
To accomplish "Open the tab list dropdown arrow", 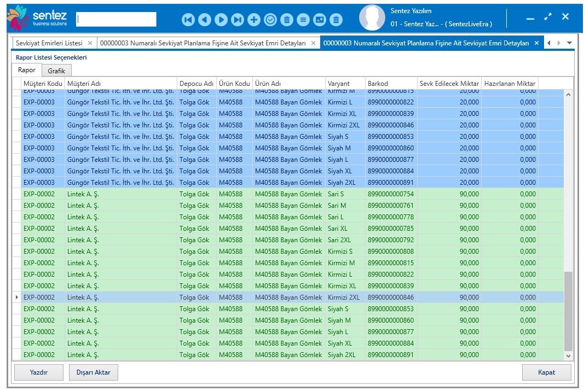I will pos(569,43).
